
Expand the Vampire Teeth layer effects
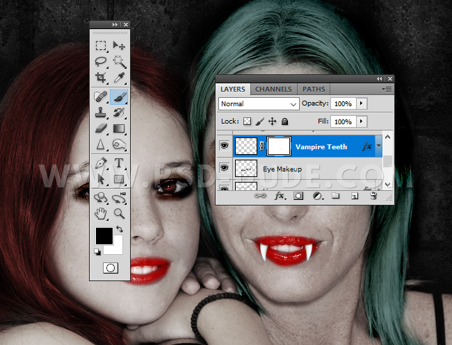[379, 146]
